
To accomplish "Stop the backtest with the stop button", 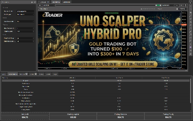I will click(181, 5).
